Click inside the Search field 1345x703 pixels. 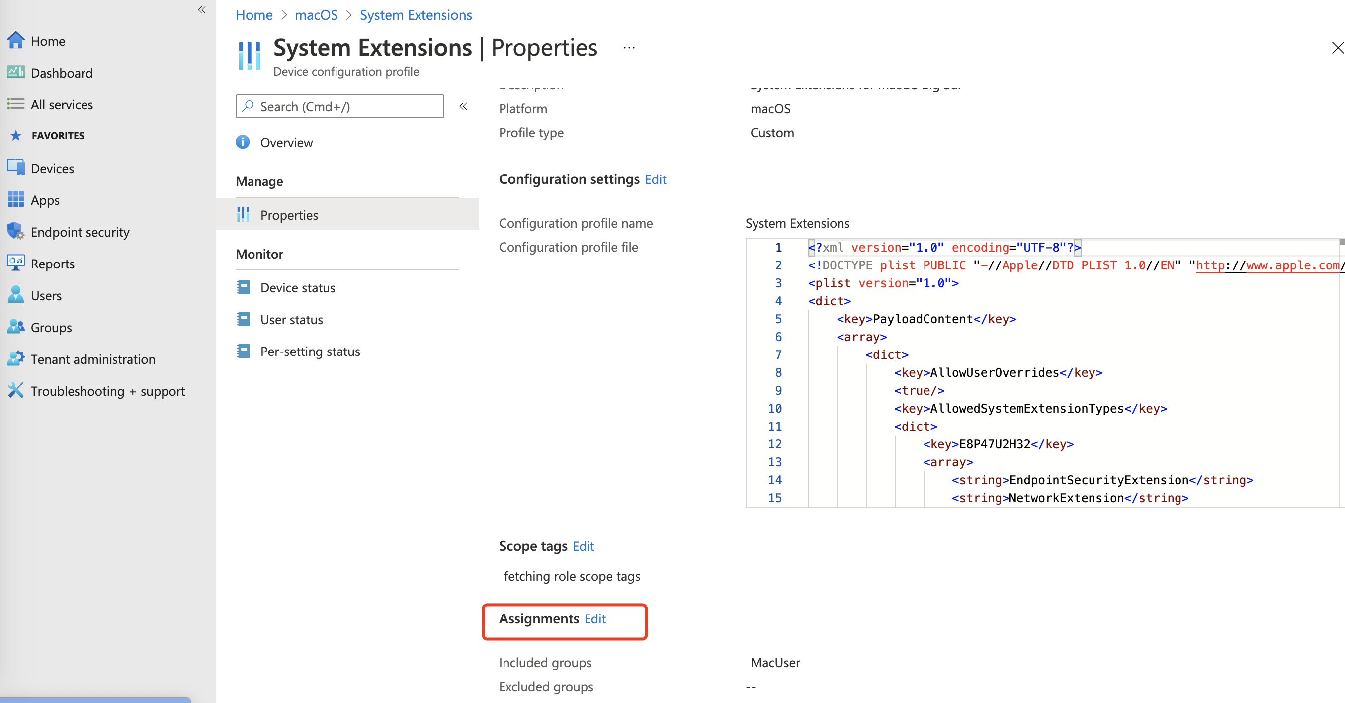point(339,106)
